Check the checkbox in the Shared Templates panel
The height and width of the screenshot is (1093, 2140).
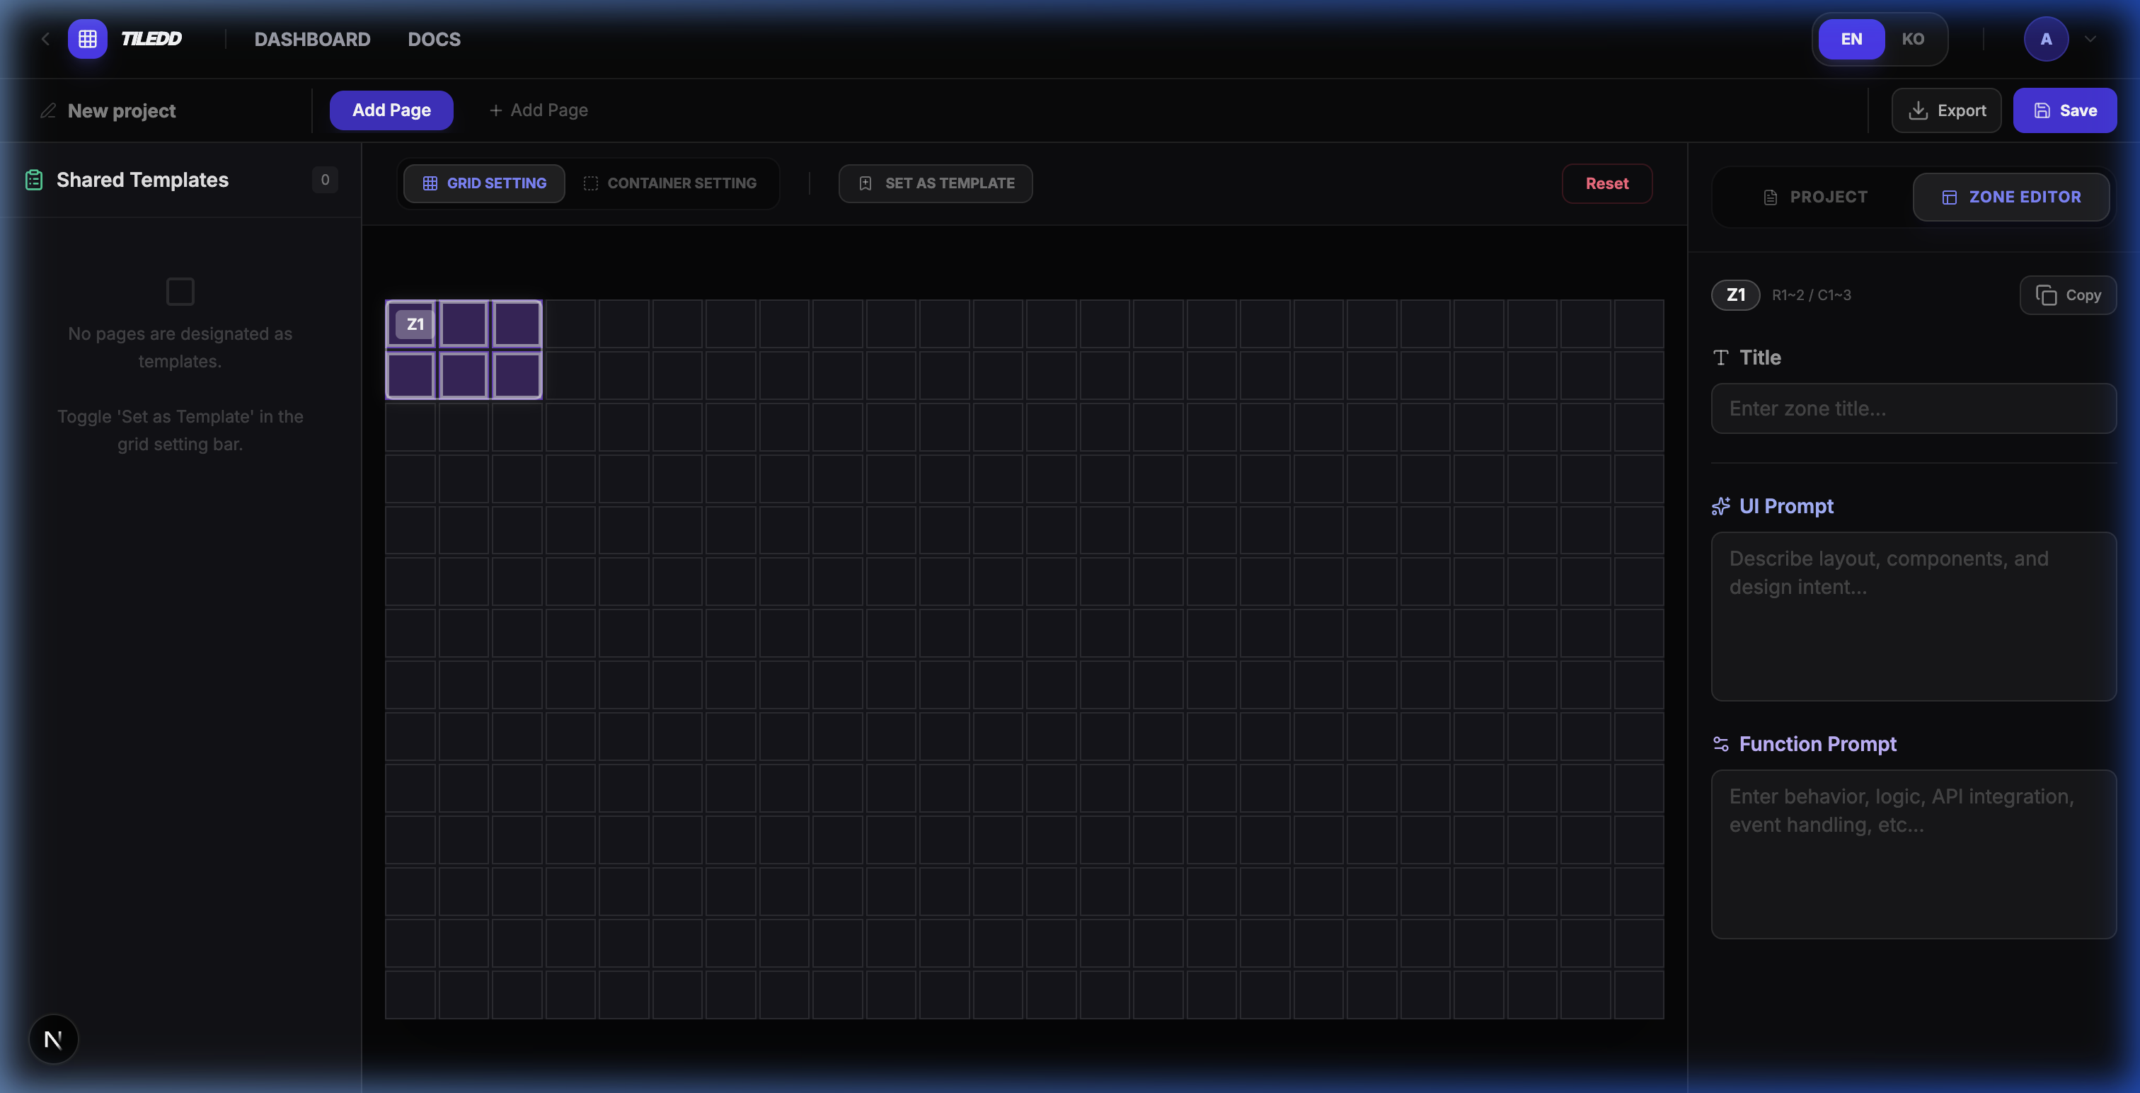click(180, 291)
